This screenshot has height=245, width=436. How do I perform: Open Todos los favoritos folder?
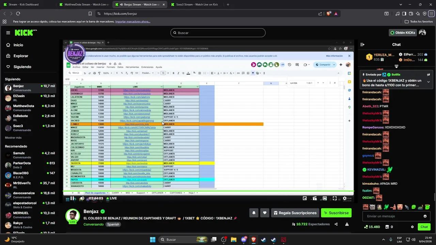[x=419, y=21]
